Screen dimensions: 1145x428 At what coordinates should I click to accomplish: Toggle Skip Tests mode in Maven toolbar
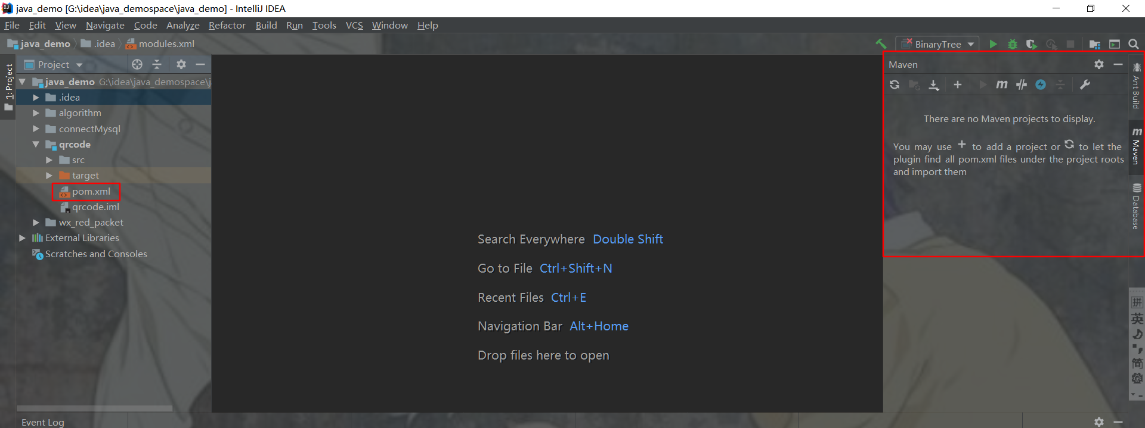tap(1022, 85)
